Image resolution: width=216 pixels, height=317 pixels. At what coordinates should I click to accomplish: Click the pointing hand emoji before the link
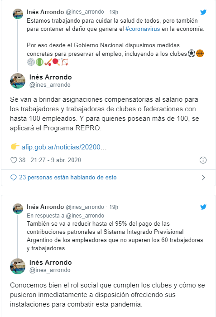[15, 146]
